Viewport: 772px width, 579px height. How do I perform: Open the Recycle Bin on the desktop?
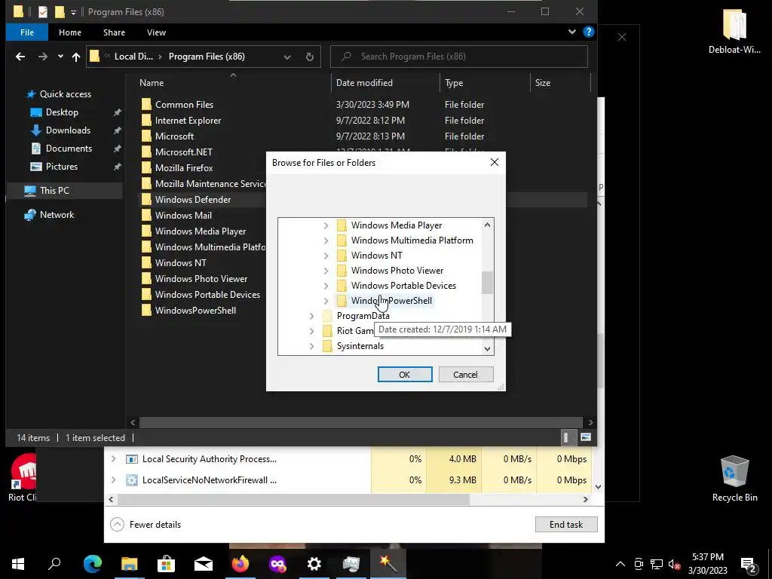coord(734,479)
